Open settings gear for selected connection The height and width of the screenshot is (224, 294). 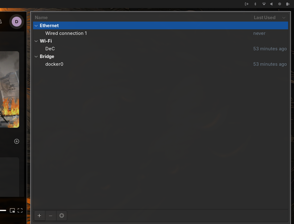(x=61, y=216)
